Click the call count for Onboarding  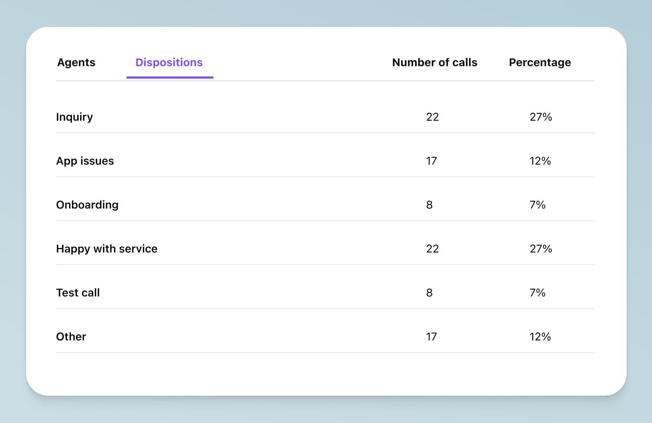(429, 205)
